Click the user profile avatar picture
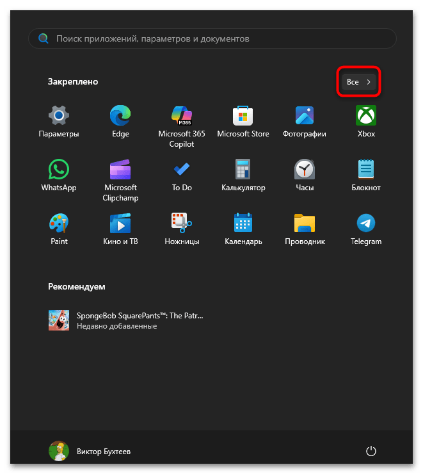 point(59,451)
